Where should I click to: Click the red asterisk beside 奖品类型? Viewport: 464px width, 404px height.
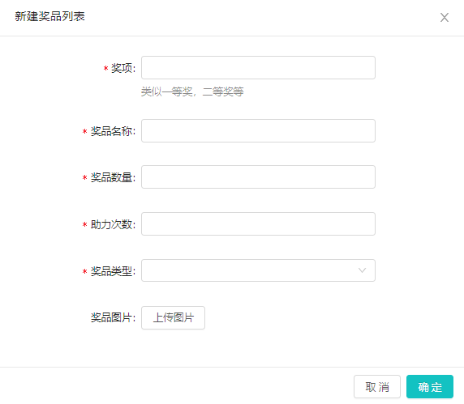(x=84, y=272)
